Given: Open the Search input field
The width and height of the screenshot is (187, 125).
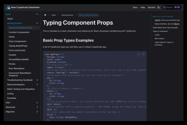Looking at the screenshot, I should [172, 7].
